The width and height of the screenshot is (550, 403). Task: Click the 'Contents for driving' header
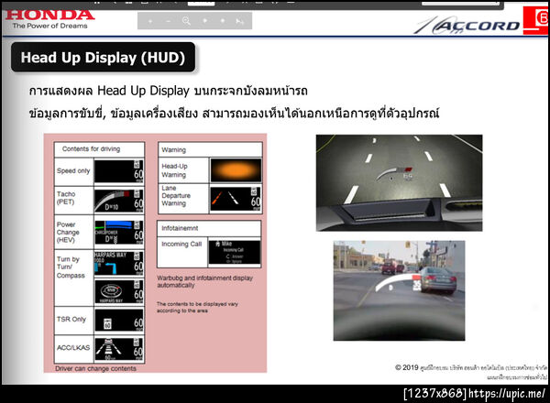pyautogui.click(x=91, y=149)
